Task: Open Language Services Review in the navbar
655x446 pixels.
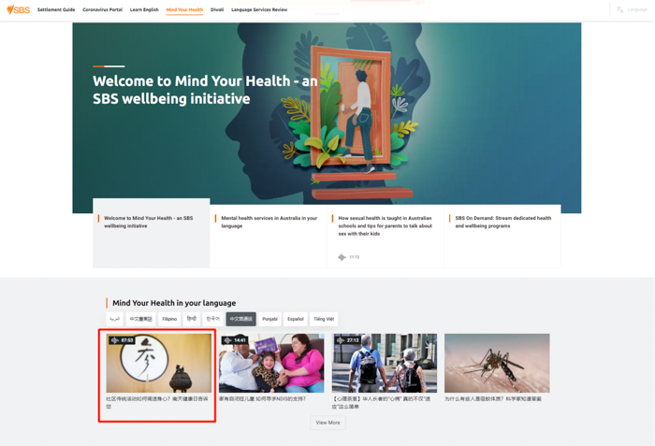Action: (x=259, y=9)
